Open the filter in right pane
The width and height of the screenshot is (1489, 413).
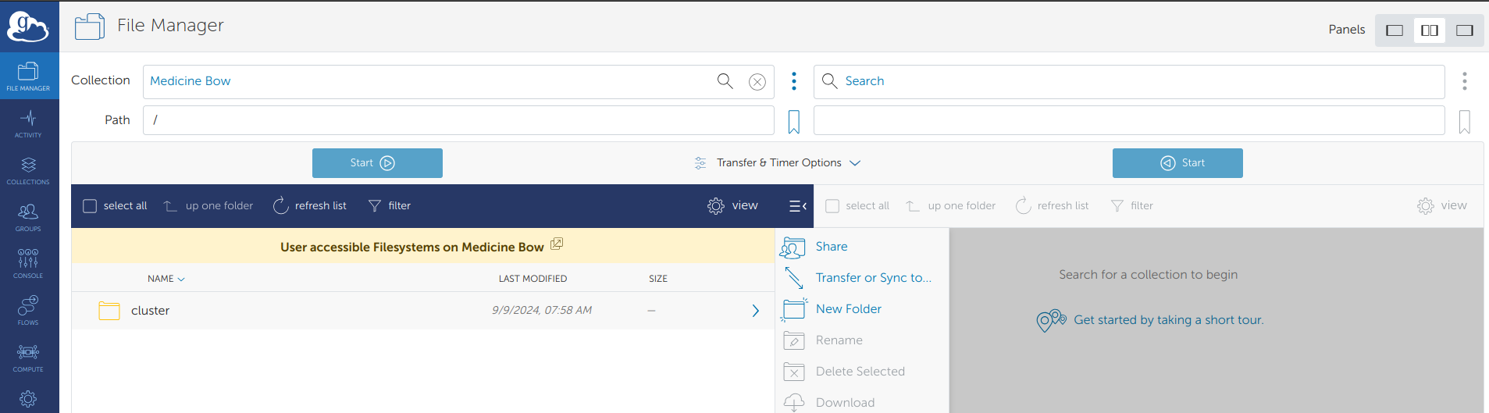click(1132, 206)
